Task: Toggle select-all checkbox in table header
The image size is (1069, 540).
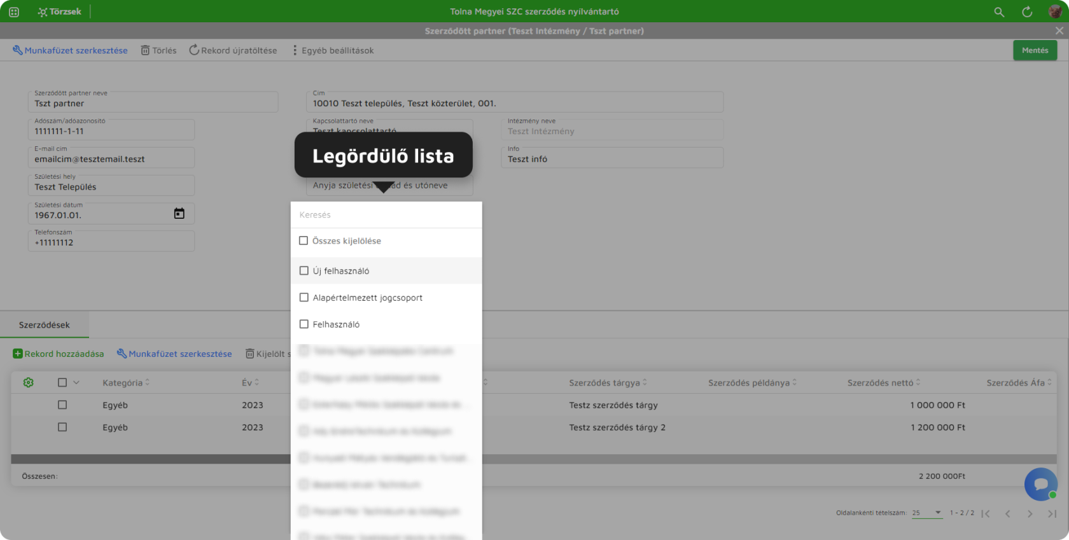Action: pyautogui.click(x=62, y=383)
